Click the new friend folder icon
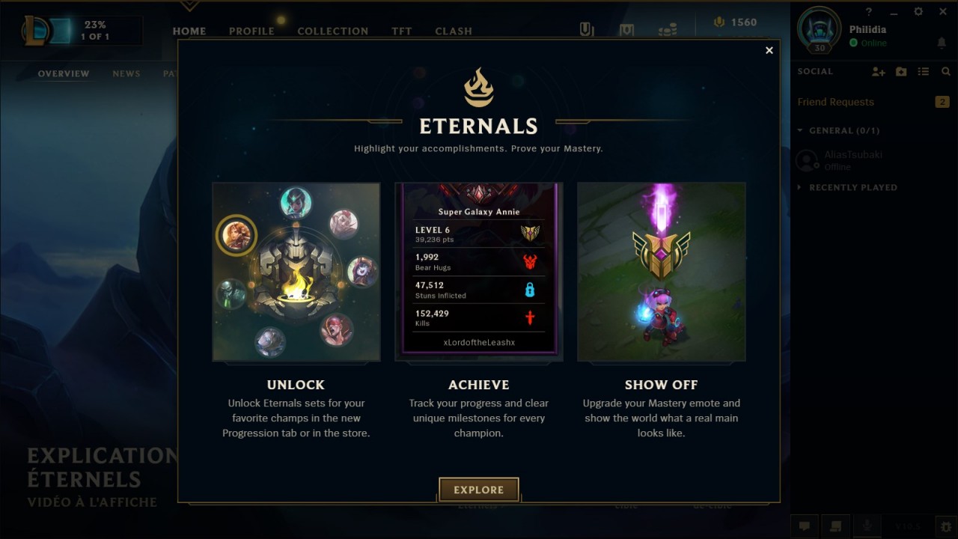This screenshot has width=958, height=539. click(x=901, y=72)
